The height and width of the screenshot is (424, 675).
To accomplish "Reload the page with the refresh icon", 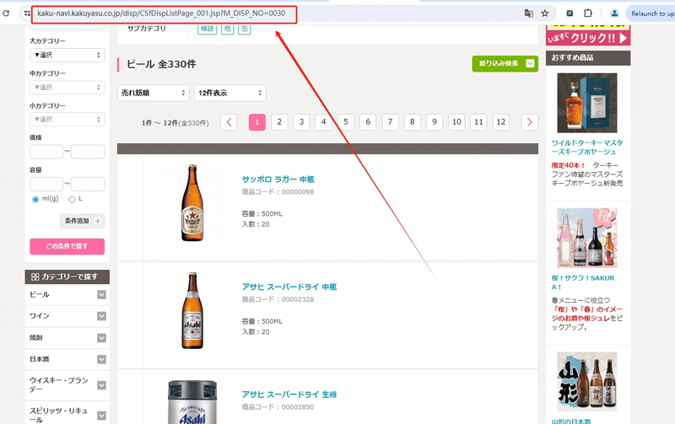I will [x=6, y=13].
